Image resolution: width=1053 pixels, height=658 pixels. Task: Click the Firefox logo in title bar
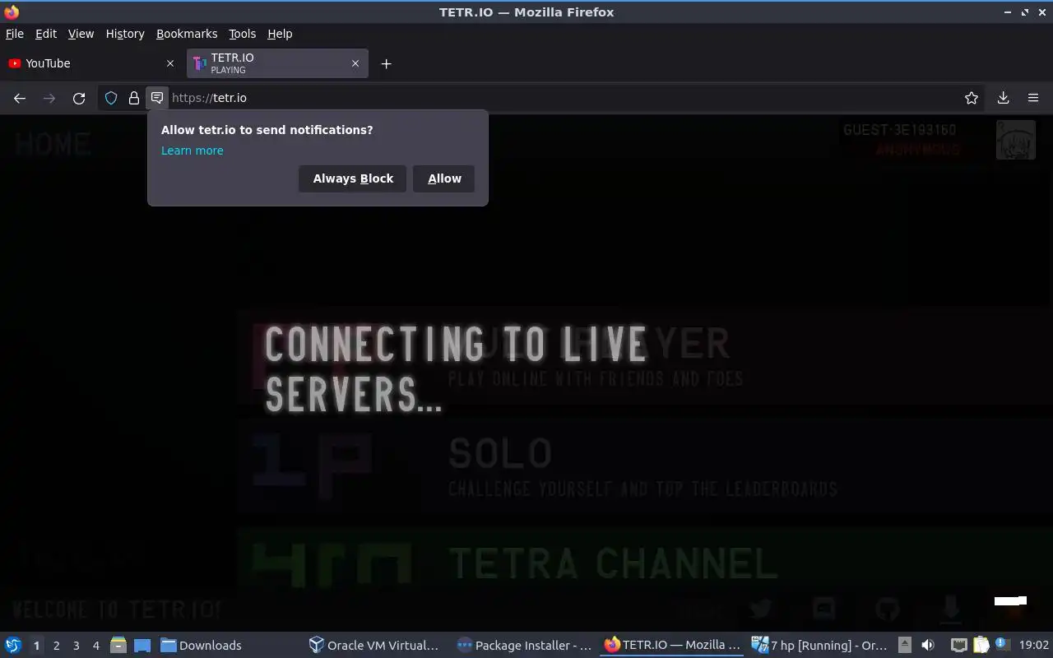point(12,12)
